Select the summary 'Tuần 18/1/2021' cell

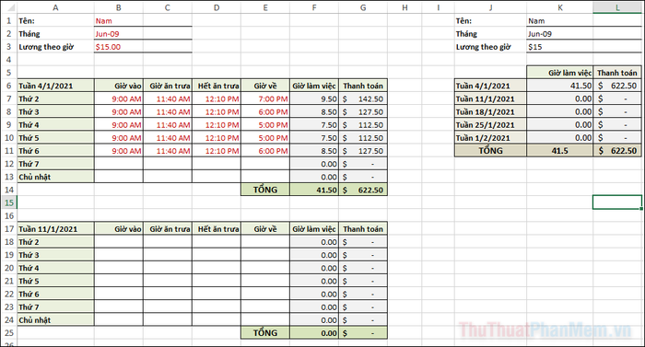point(490,111)
